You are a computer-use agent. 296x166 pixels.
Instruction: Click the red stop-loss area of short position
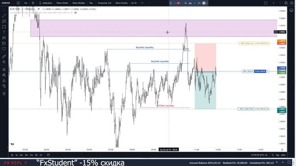205,57
